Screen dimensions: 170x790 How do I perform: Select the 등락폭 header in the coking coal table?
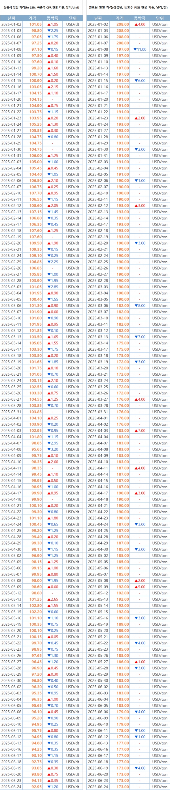coord(140,18)
